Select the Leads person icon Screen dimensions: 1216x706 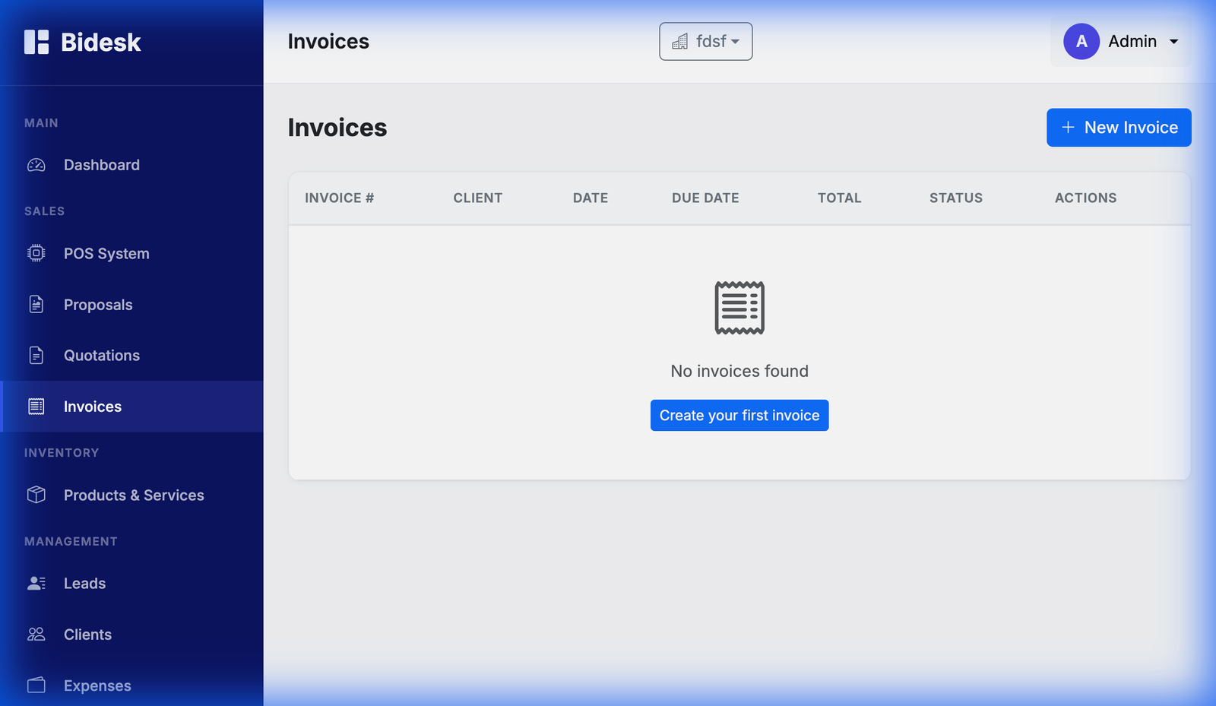36,583
